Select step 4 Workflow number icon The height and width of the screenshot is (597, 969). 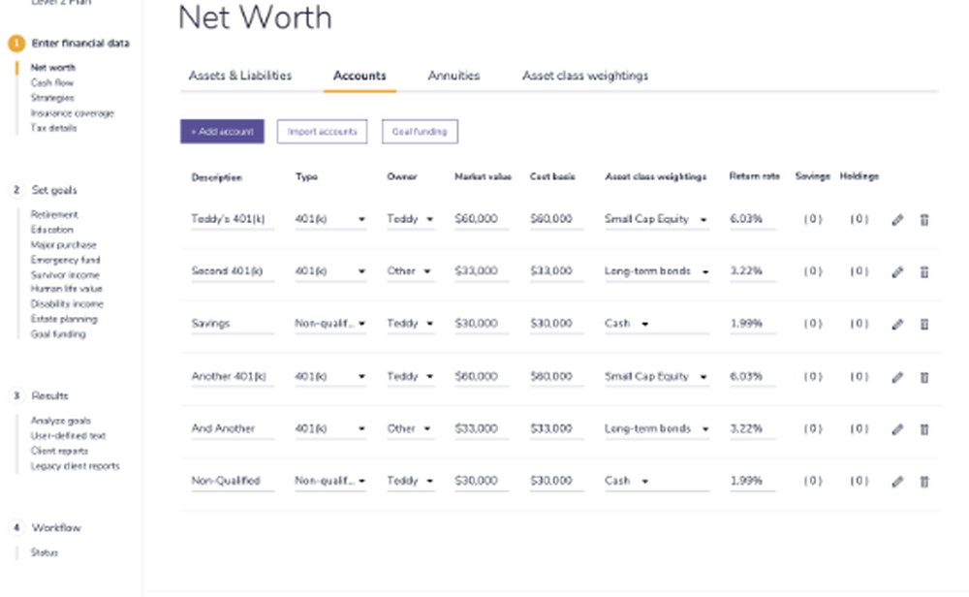tap(16, 528)
